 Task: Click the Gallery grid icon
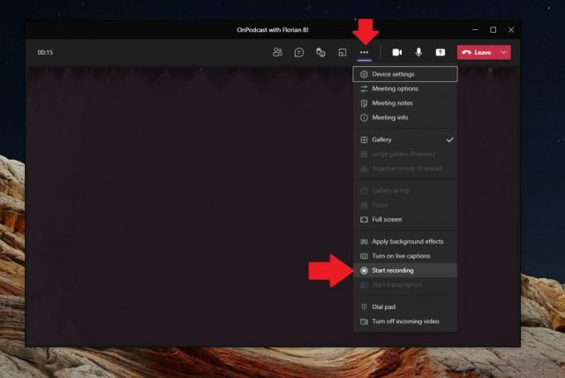364,140
